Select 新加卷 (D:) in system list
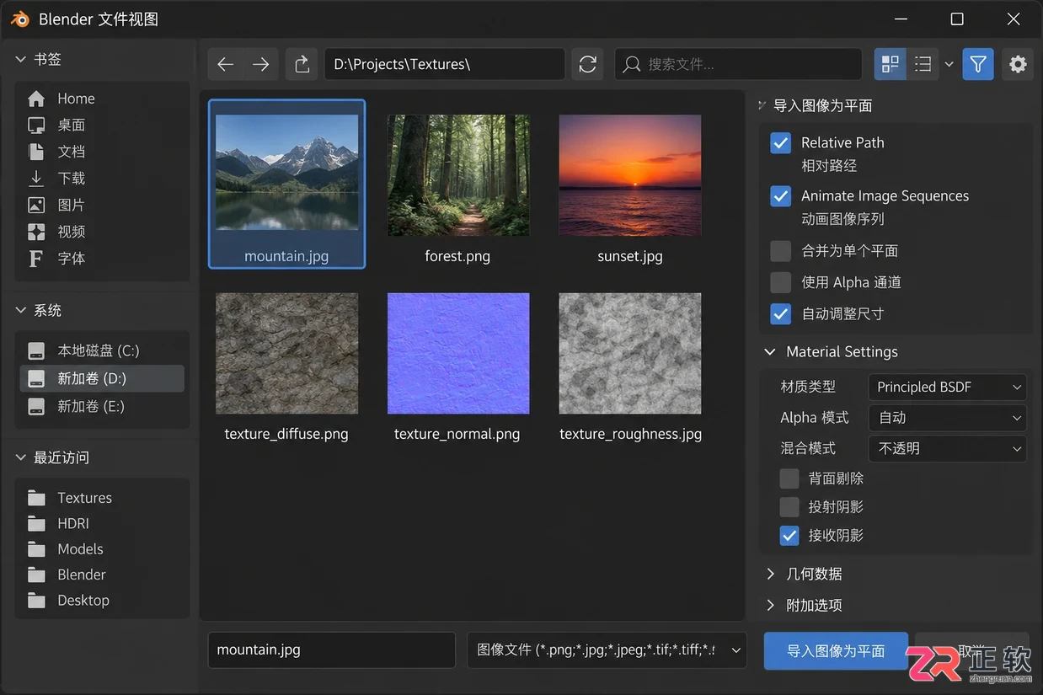Viewport: 1043px width, 695px height. click(x=102, y=379)
